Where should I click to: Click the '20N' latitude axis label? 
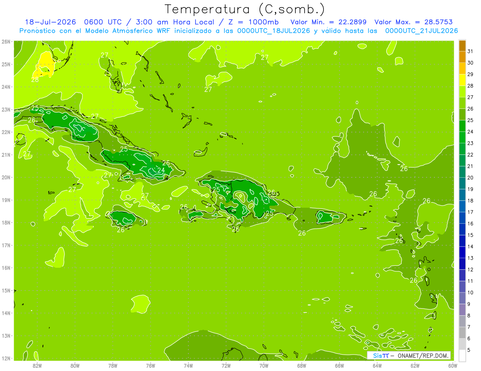6,177
